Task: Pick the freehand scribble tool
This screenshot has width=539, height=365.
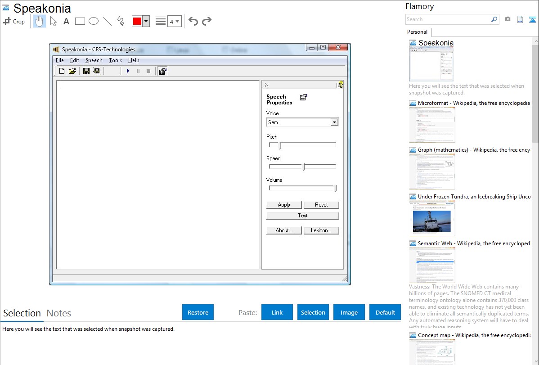Action: [x=121, y=21]
